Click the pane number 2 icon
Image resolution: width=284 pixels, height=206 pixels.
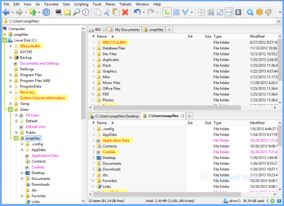point(238,12)
